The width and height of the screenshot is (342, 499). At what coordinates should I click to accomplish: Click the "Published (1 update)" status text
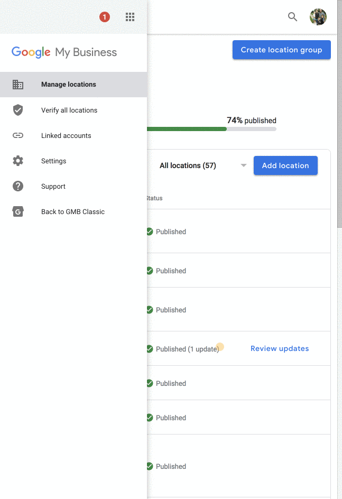coord(187,349)
